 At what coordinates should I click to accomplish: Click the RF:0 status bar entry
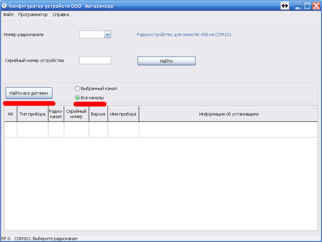[6, 238]
